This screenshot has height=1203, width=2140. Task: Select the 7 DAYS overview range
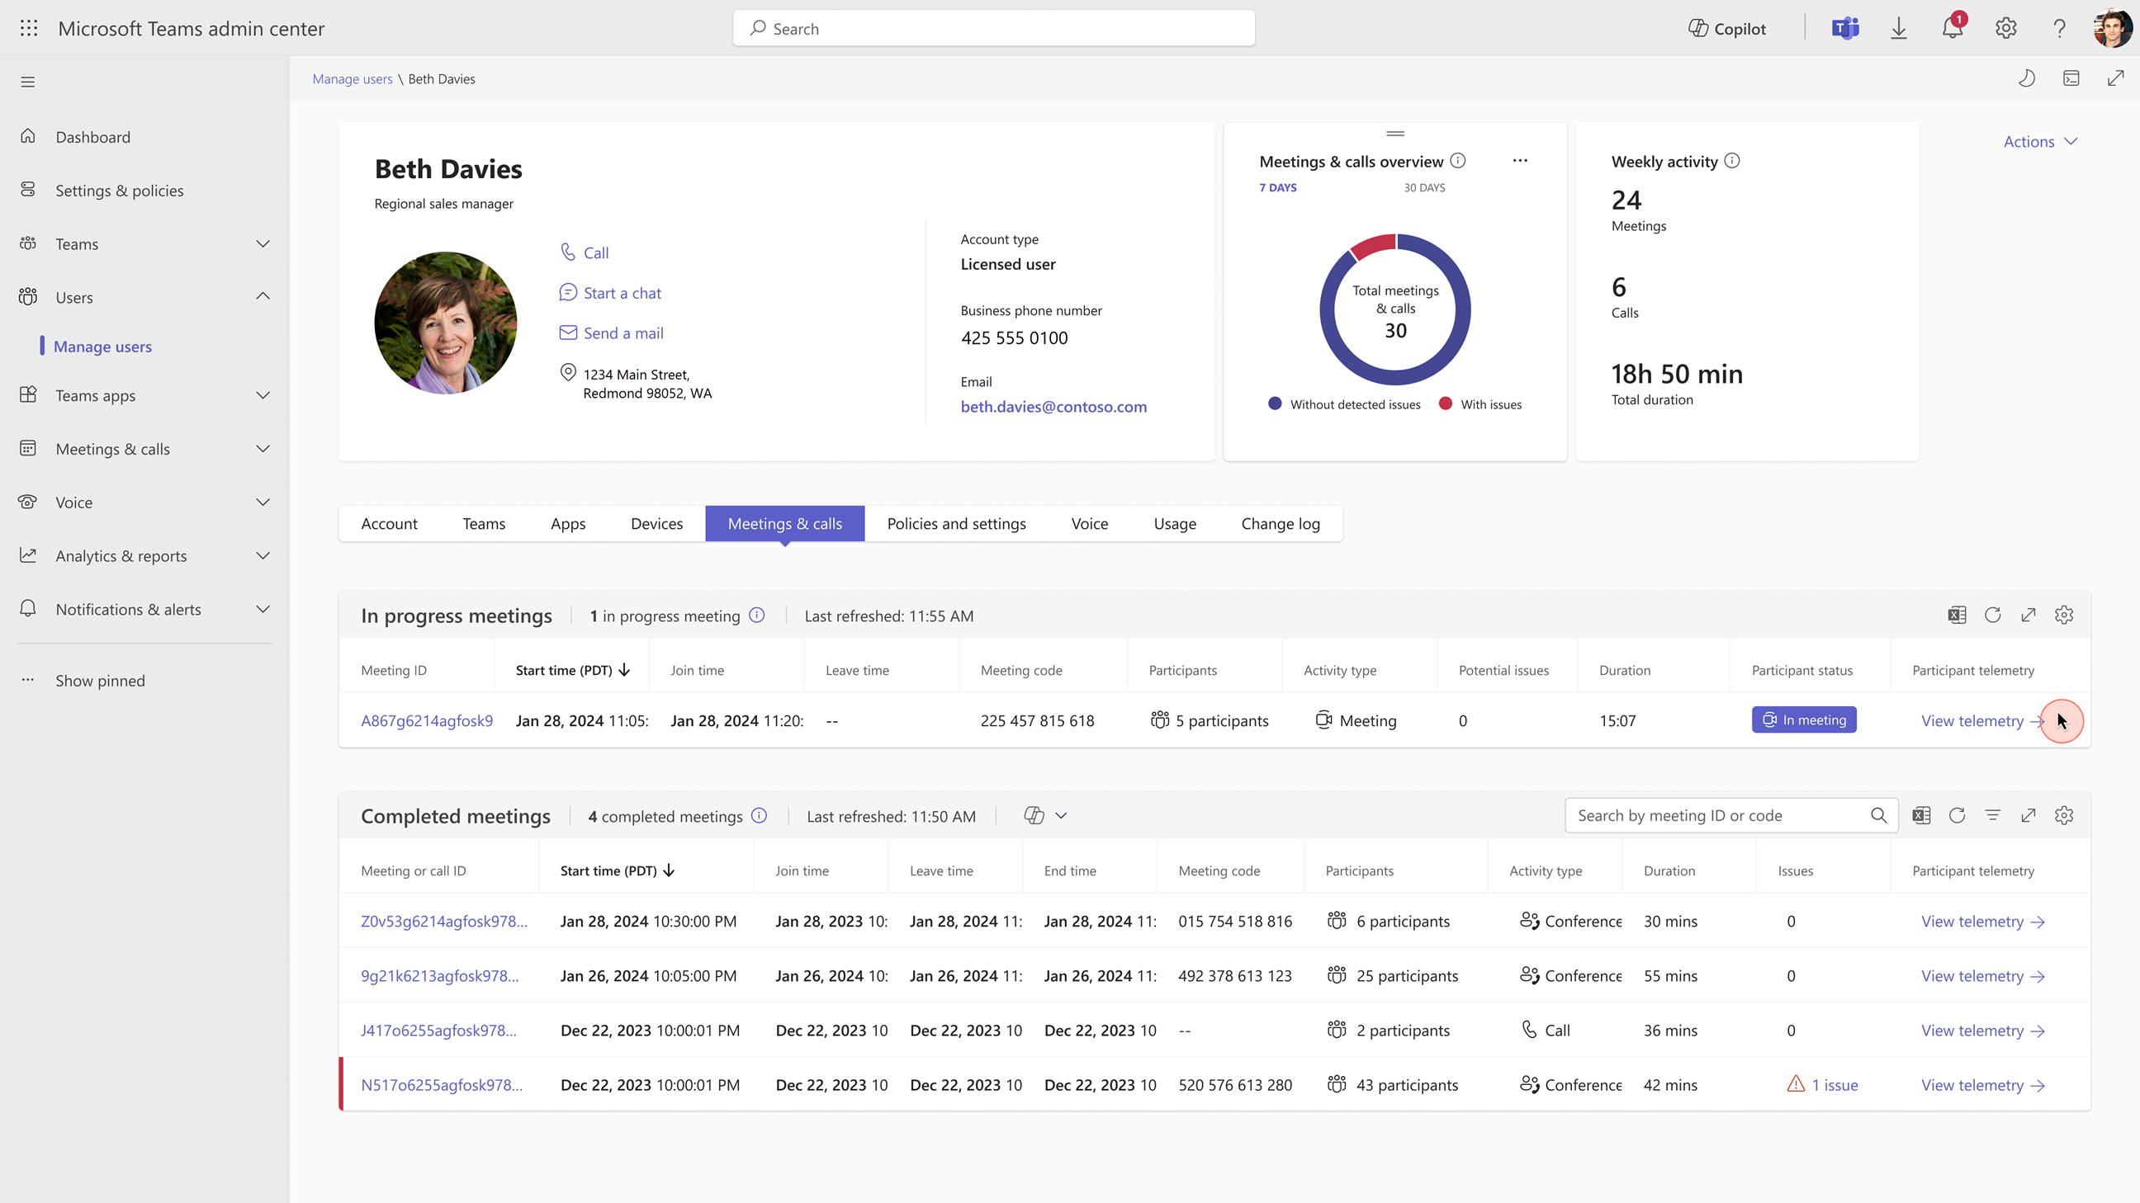(1278, 187)
